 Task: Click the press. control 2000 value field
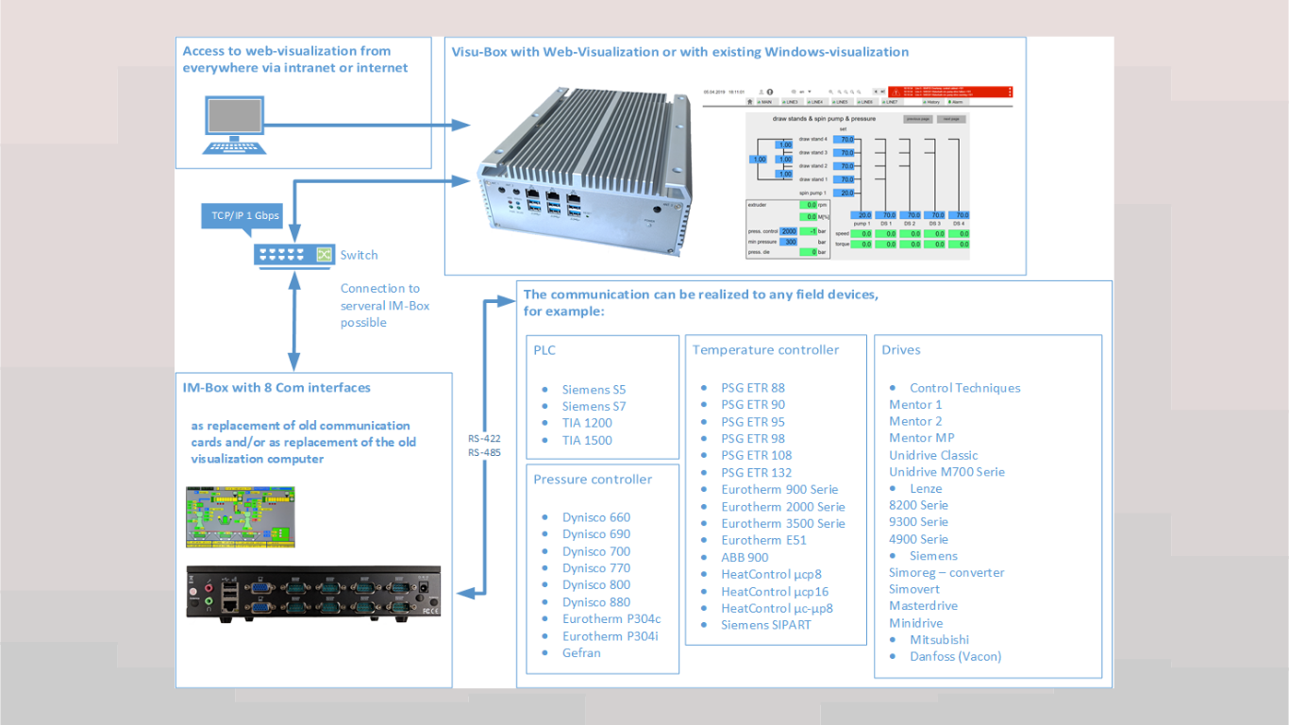(x=788, y=230)
